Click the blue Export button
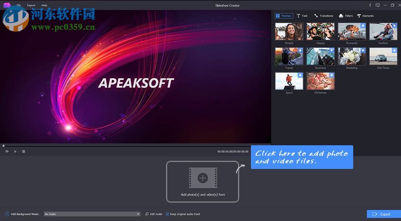 (383, 214)
